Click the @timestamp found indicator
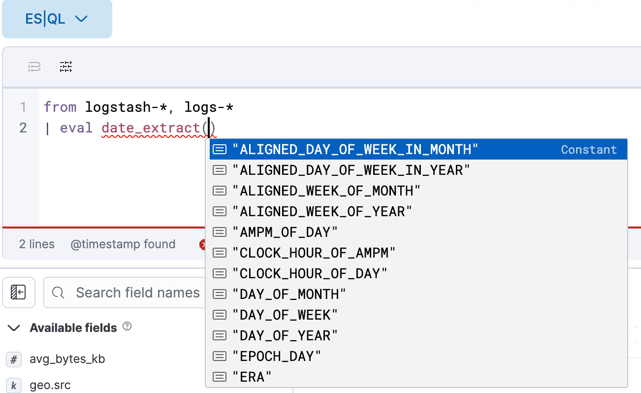Screen dimensions: 641x393 click(x=123, y=244)
